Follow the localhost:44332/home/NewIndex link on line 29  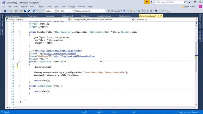75,56
